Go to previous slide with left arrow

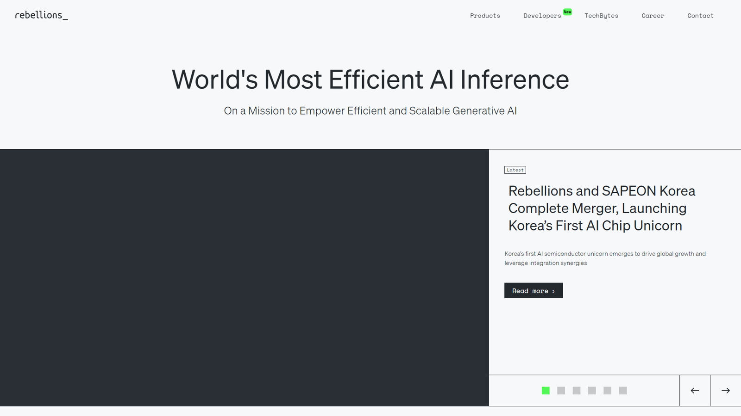click(695, 391)
